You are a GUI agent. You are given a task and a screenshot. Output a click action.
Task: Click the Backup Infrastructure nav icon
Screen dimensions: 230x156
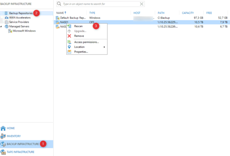pyautogui.click(x=3, y=144)
